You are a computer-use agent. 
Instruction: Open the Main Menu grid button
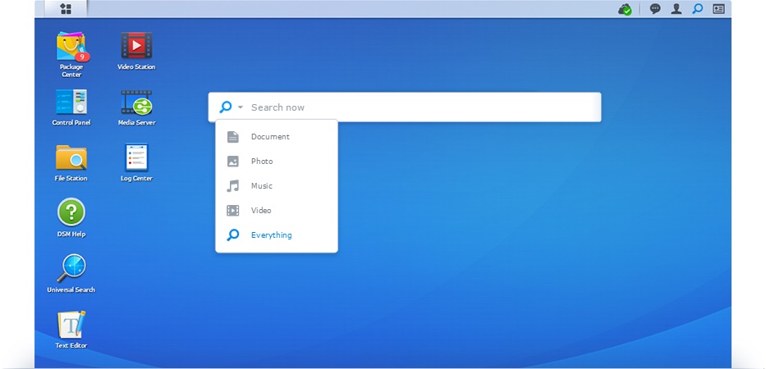click(x=66, y=9)
